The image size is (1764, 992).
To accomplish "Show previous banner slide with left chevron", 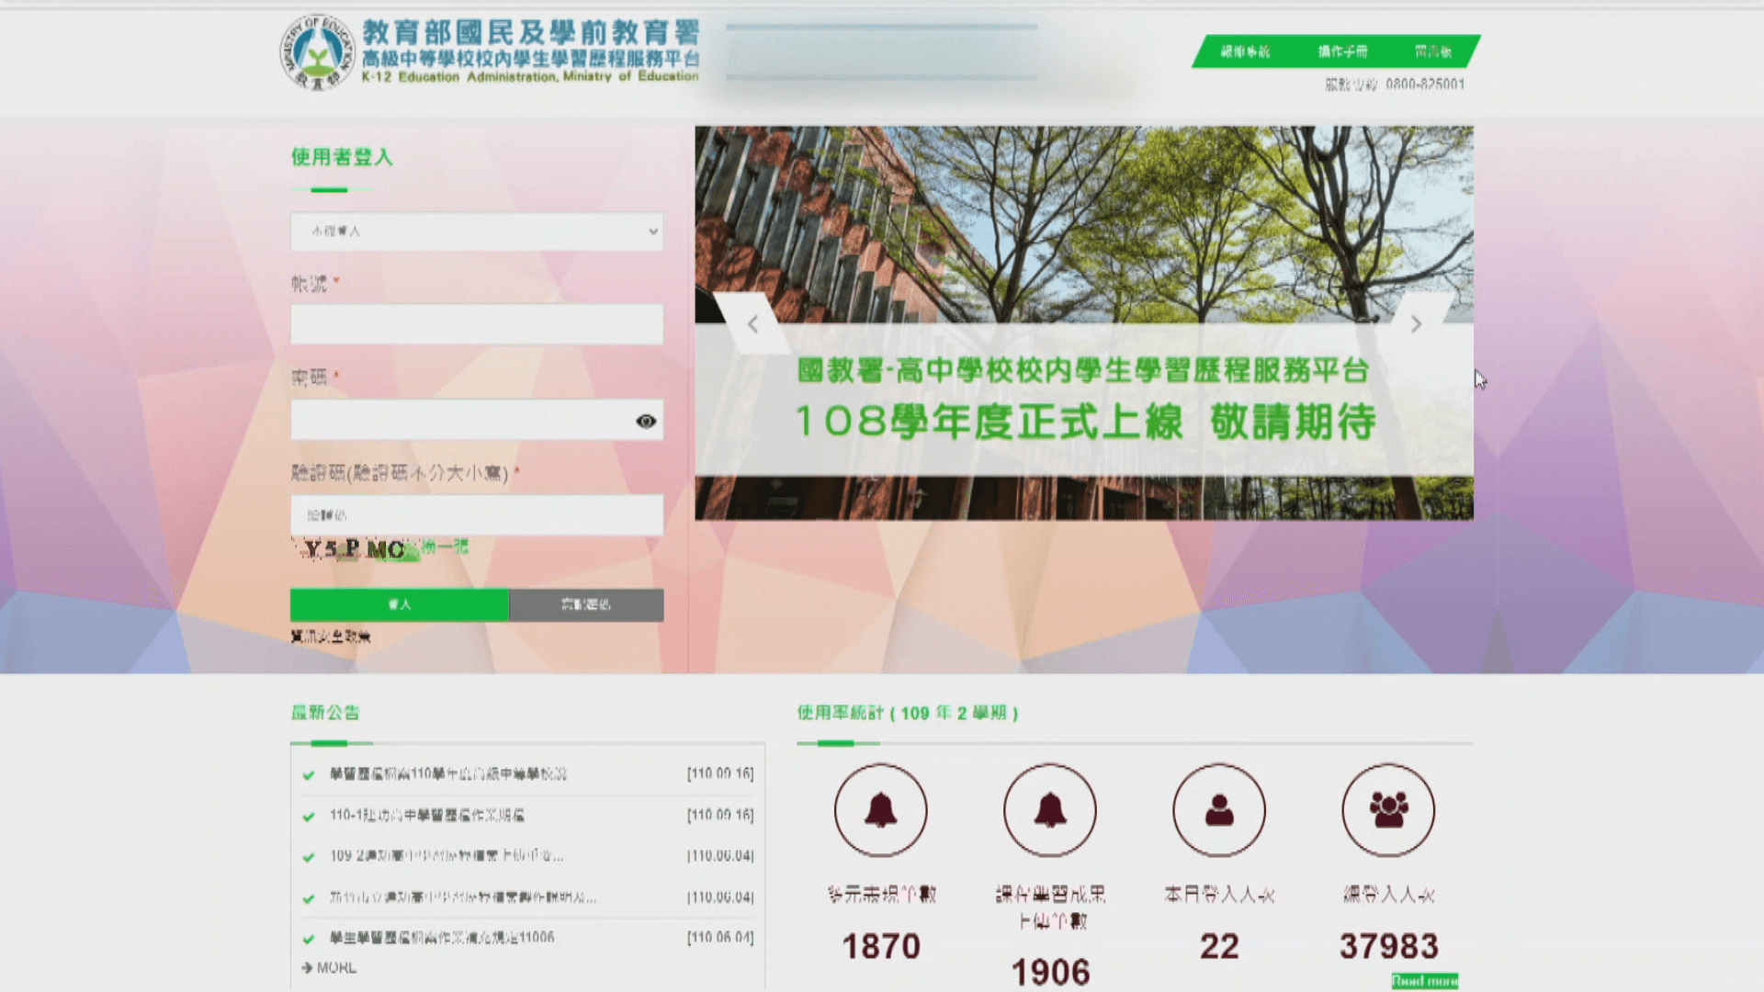I will 752,324.
